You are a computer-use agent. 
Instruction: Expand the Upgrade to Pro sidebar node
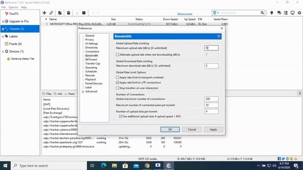click(x=3, y=21)
